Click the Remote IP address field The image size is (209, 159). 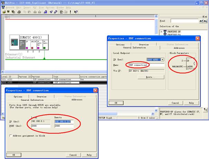click(64, 121)
